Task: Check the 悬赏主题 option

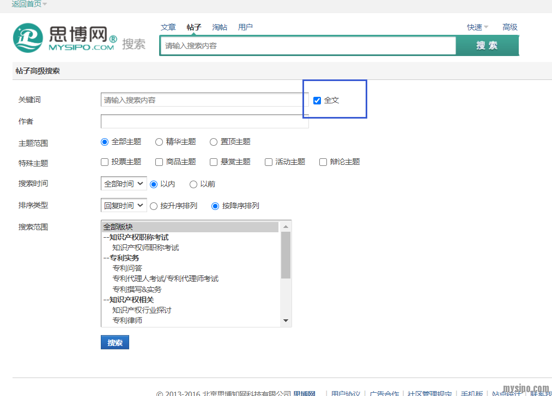Action: coord(214,162)
